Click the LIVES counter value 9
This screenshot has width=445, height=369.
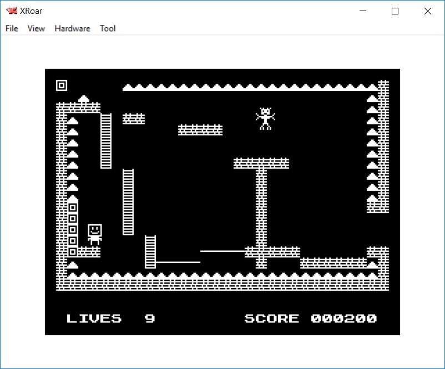tap(150, 319)
